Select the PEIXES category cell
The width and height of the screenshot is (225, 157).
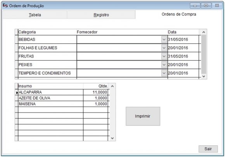pos(47,65)
